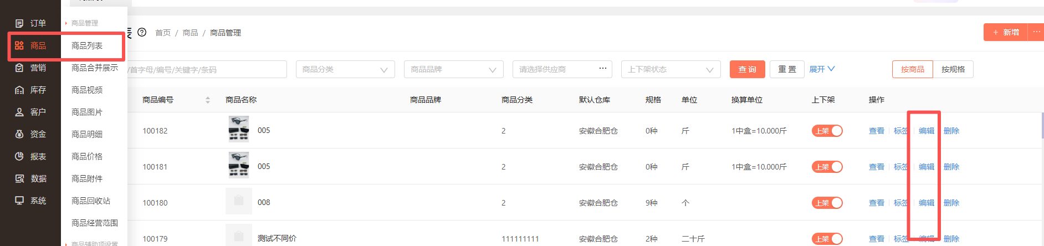Click 编辑 for product 100180
The width and height of the screenshot is (1044, 246).
[x=927, y=203]
